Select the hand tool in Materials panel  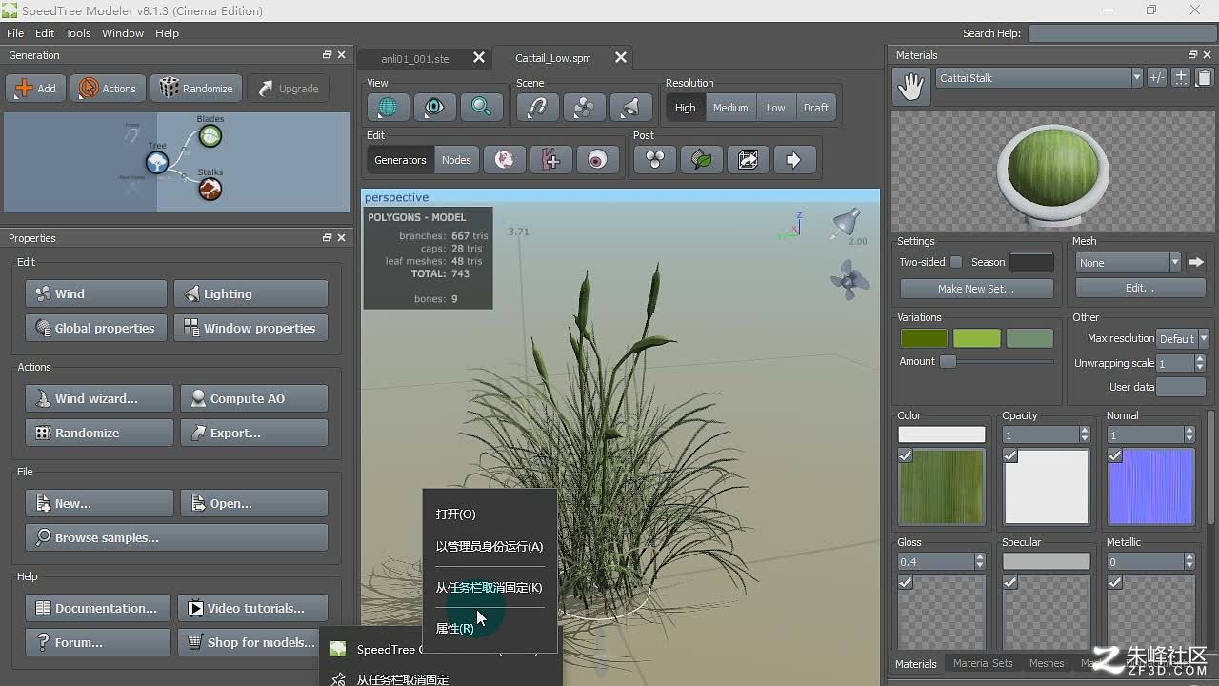click(x=911, y=87)
